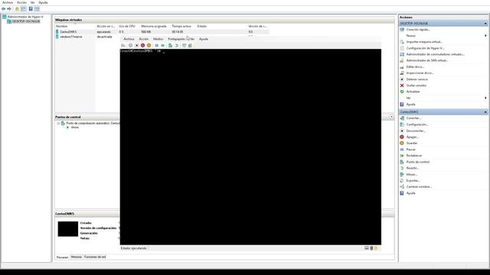This screenshot has width=490, height=275.
Task: Click Mover action for CentosDMKS
Action: click(412, 174)
